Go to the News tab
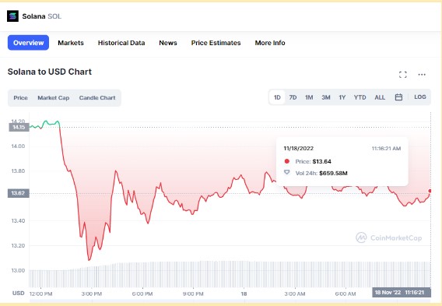The height and width of the screenshot is (306, 442). [x=168, y=43]
